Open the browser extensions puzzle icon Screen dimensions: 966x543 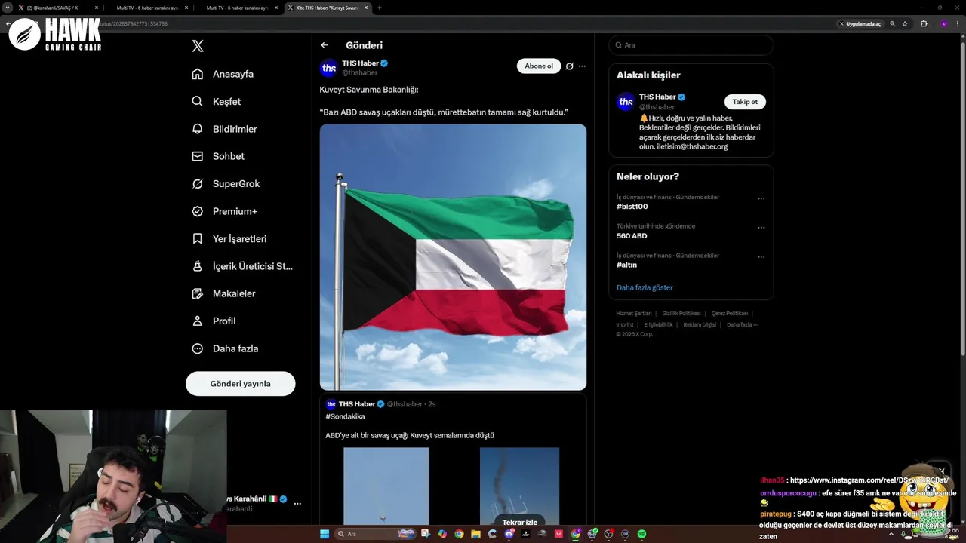[x=924, y=24]
